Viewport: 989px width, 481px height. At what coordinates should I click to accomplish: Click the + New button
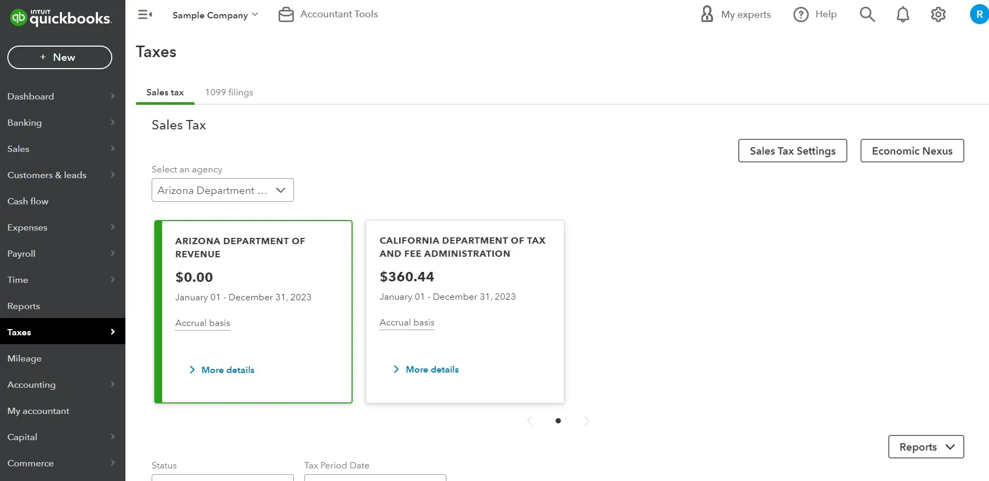(x=60, y=57)
